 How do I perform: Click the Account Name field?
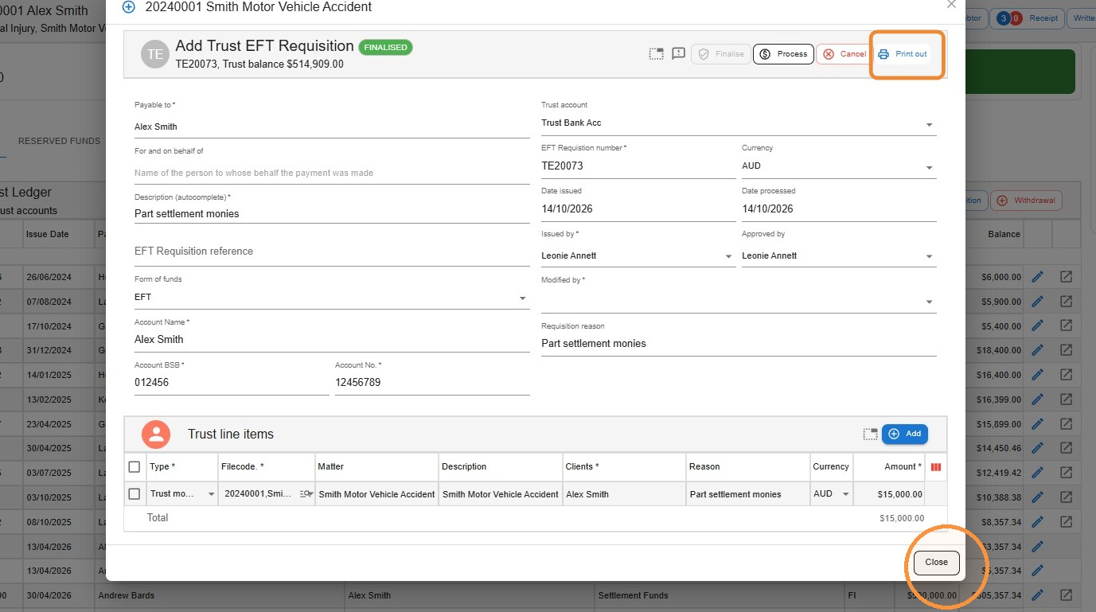pos(332,339)
